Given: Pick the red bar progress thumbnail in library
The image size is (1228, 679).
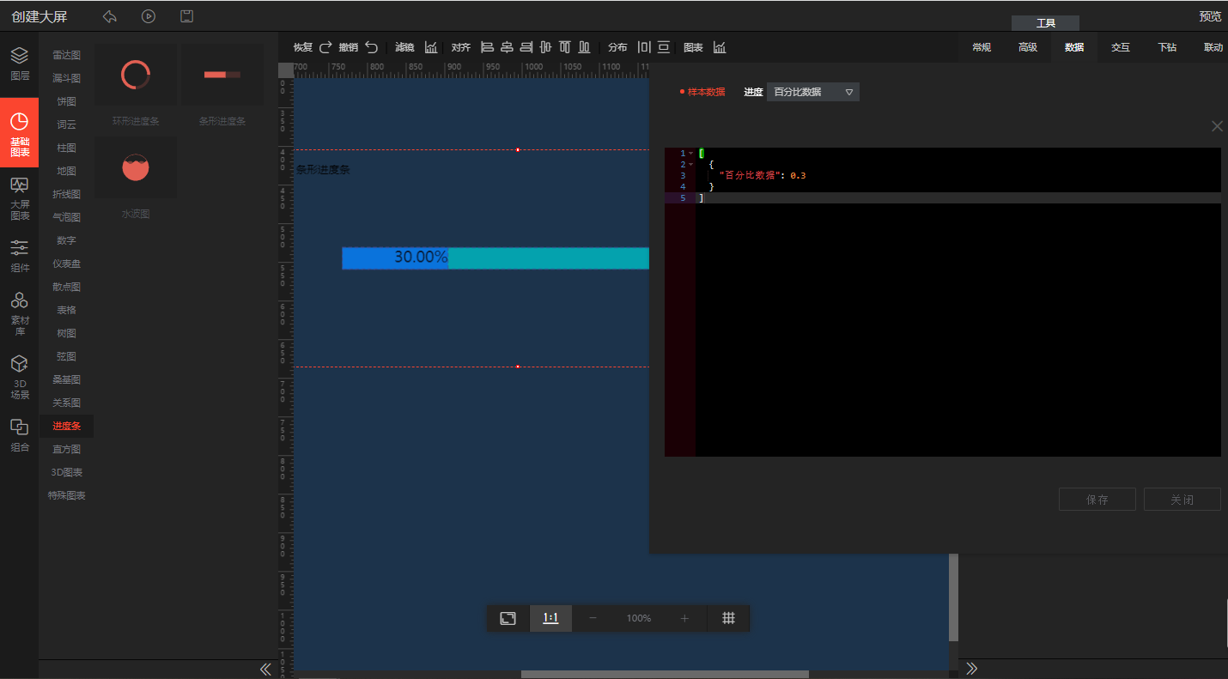Looking at the screenshot, I should click(x=222, y=76).
